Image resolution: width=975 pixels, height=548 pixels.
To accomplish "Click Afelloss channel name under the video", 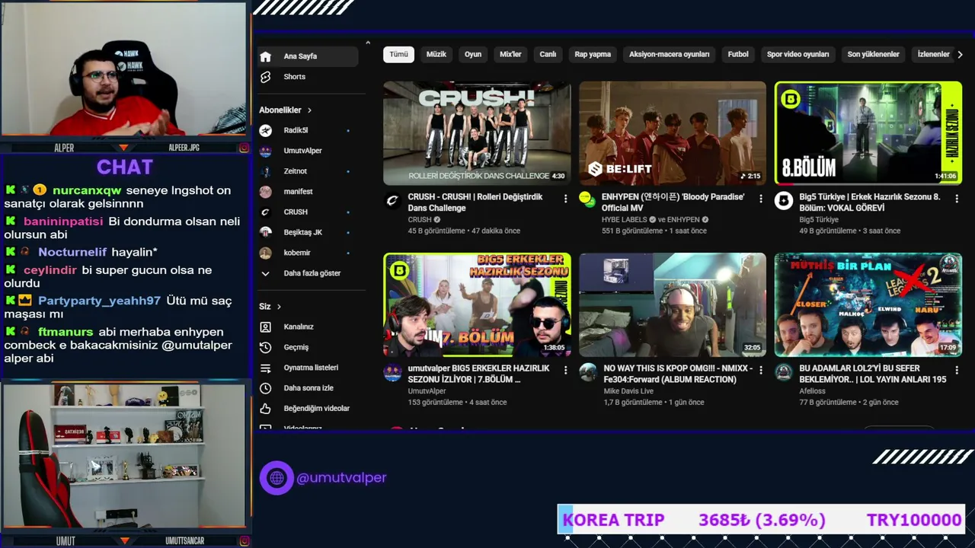I will point(813,391).
